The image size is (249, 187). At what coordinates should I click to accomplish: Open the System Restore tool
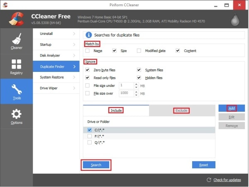[51, 77]
